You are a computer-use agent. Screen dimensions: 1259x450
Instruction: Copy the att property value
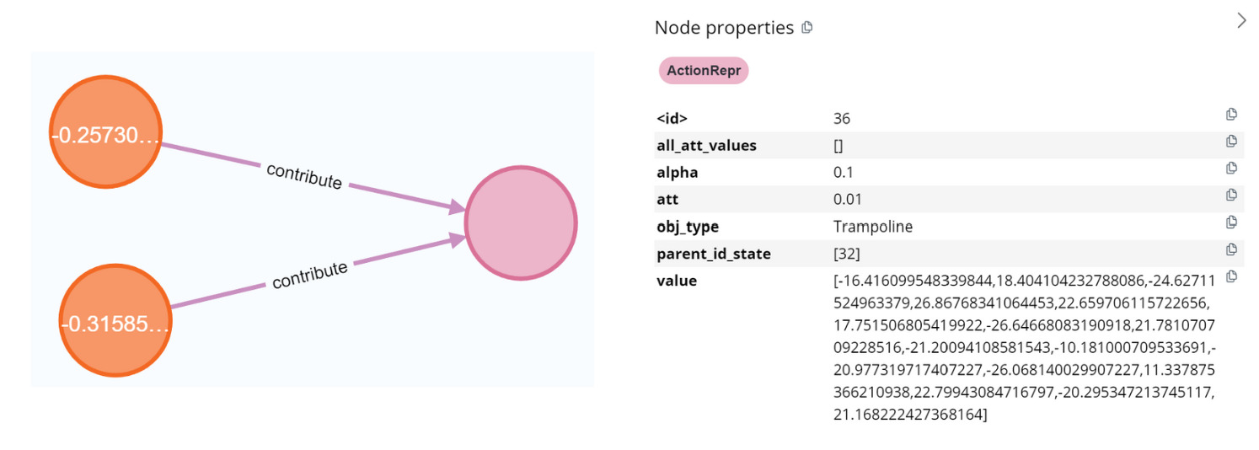1231,196
